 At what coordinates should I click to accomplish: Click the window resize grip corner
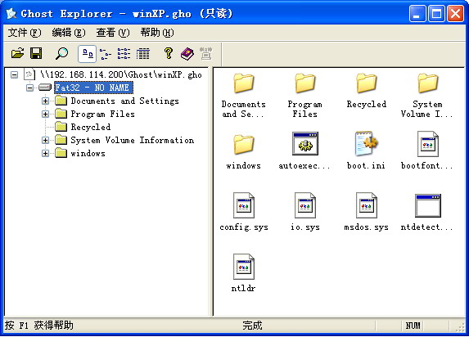click(460, 327)
